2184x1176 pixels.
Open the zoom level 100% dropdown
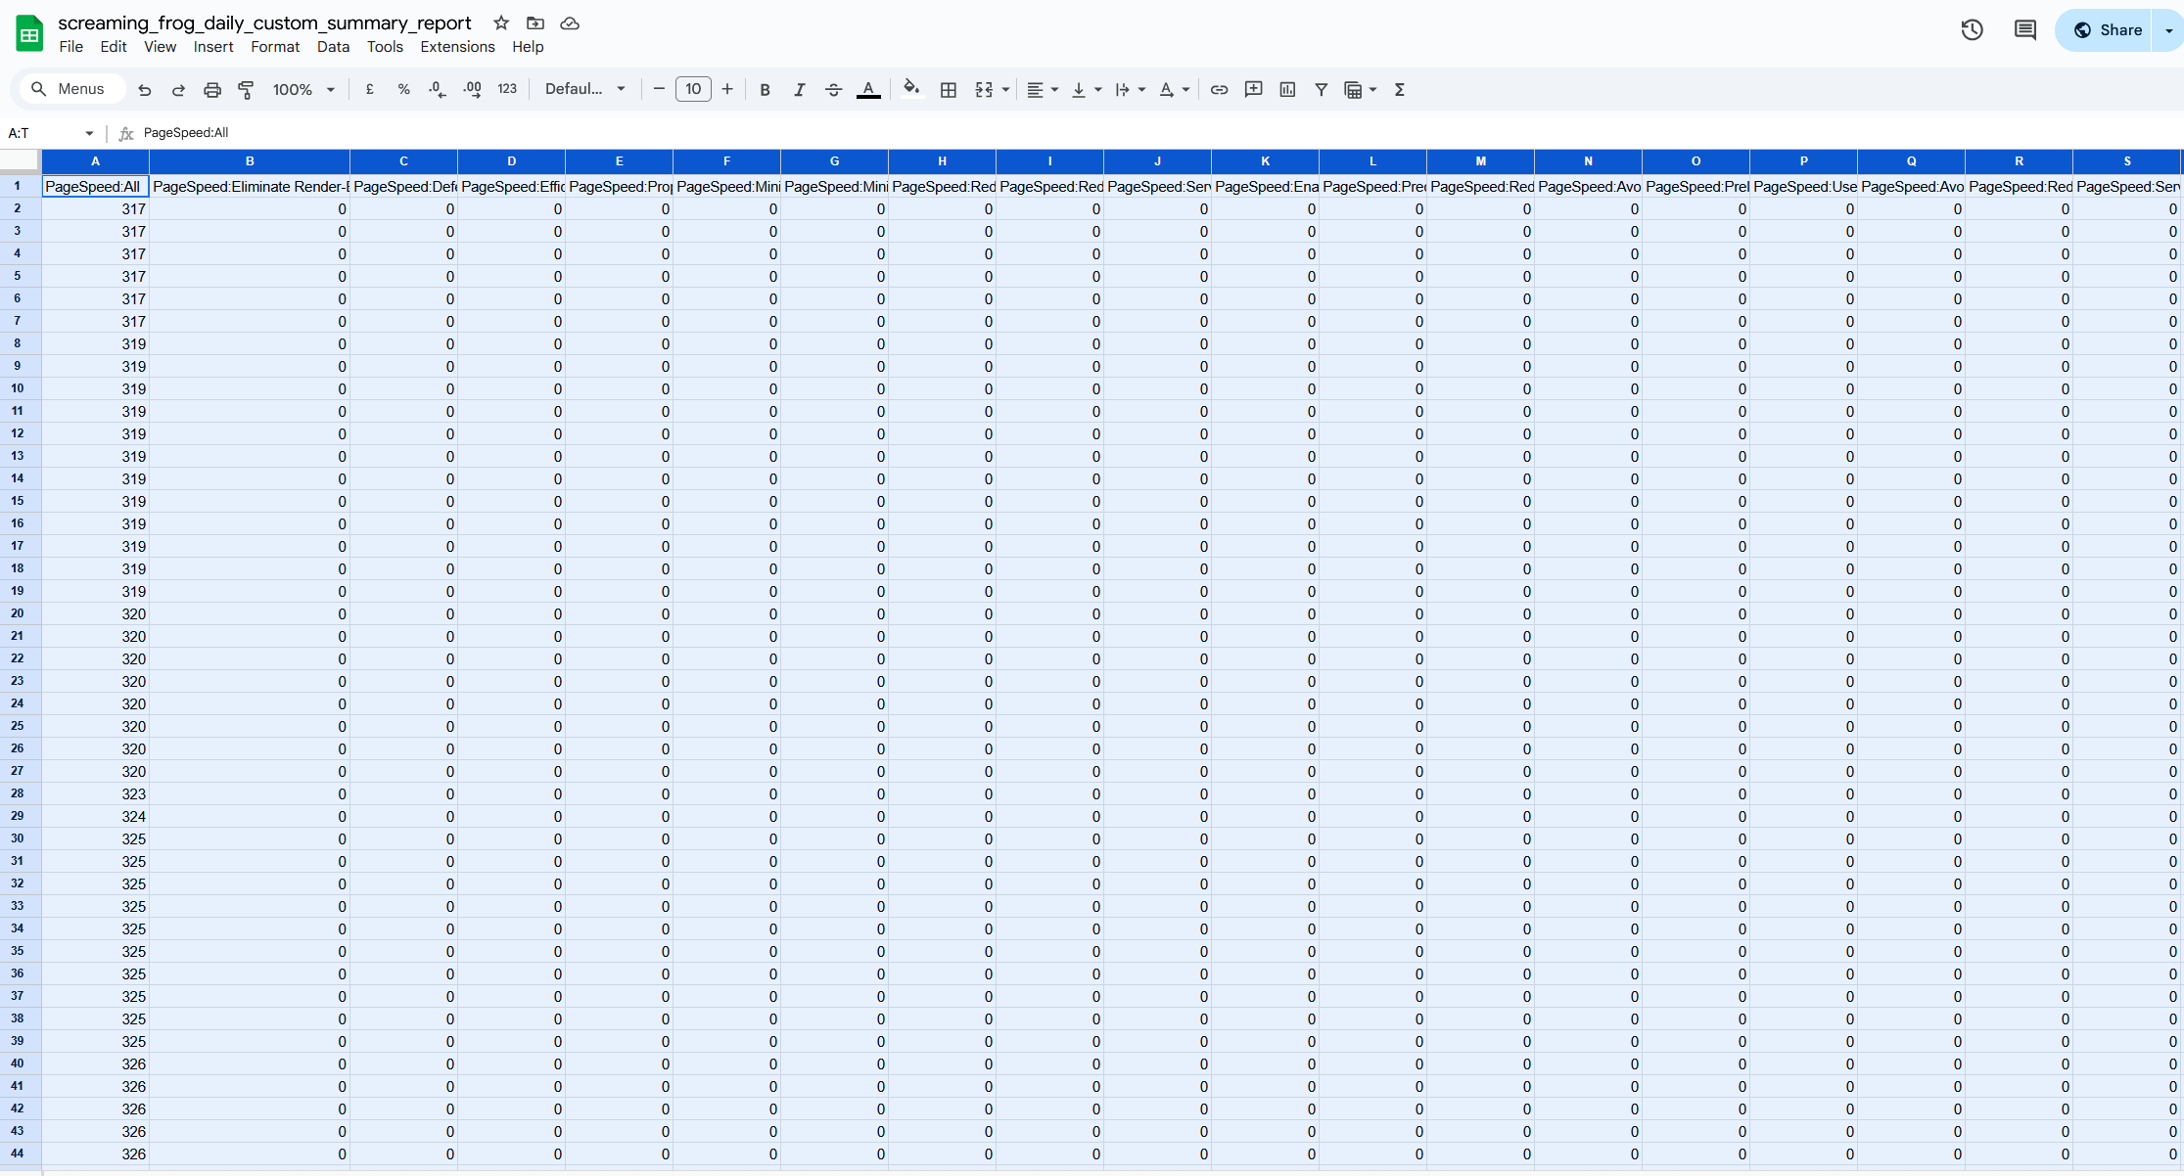(303, 90)
